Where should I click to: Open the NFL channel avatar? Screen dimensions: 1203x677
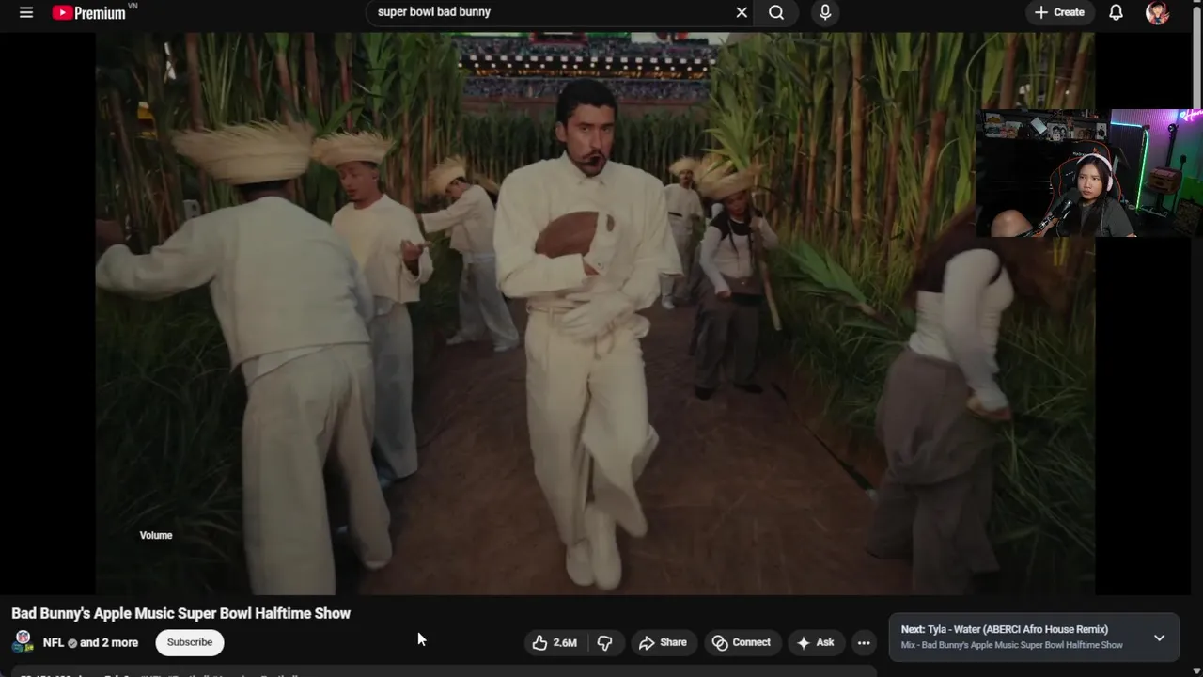click(x=23, y=642)
